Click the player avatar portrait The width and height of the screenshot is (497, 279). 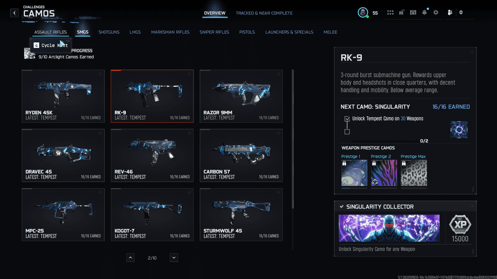[x=363, y=12]
